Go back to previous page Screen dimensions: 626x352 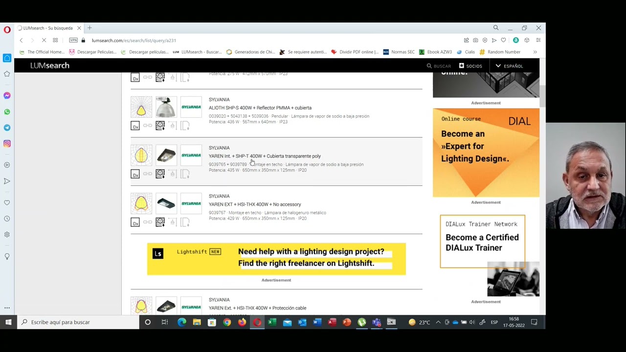pyautogui.click(x=21, y=40)
